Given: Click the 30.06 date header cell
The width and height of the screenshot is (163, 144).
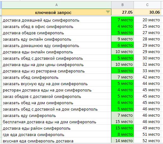Looking at the screenshot, I should pos(147,12).
